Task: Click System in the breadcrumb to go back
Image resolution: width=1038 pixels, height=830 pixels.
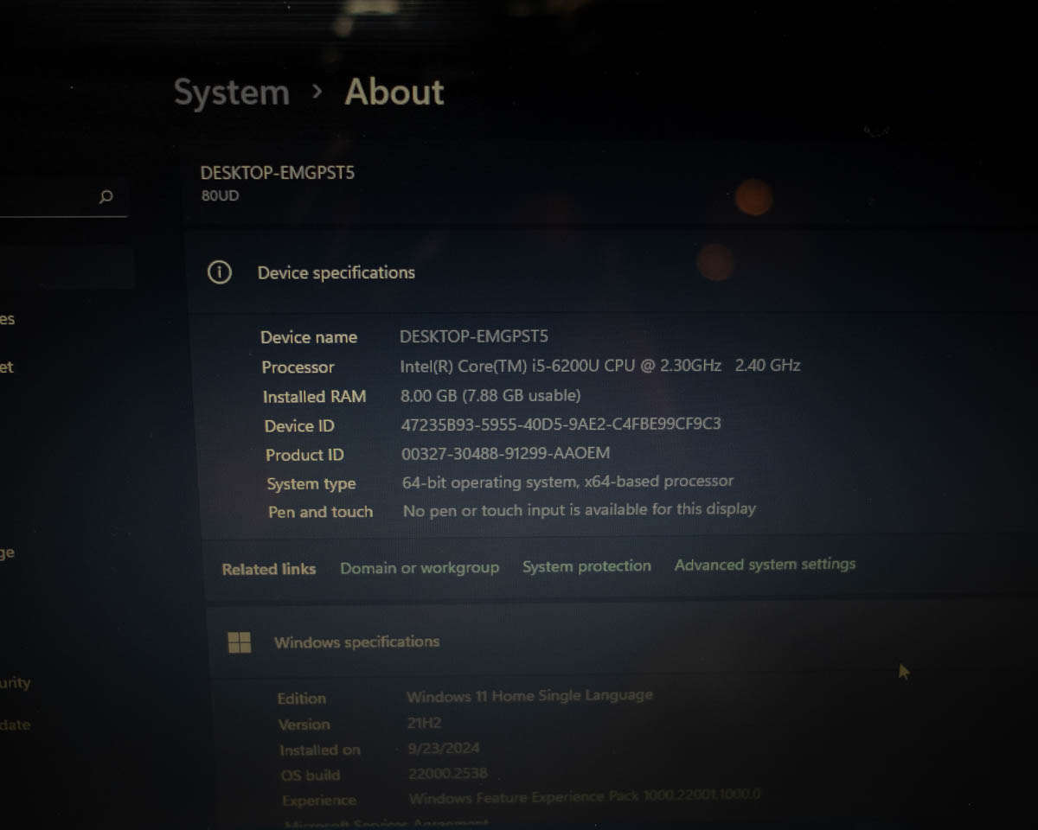Action: pos(231,92)
